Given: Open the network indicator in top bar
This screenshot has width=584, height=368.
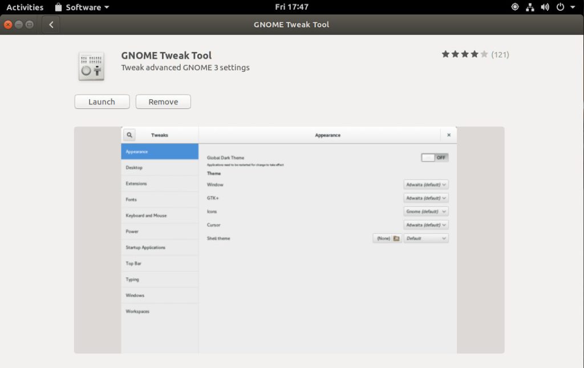Looking at the screenshot, I should [x=530, y=7].
